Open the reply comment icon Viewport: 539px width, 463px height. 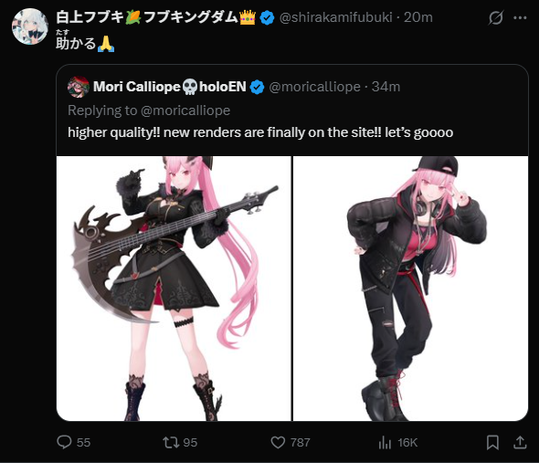[64, 442]
